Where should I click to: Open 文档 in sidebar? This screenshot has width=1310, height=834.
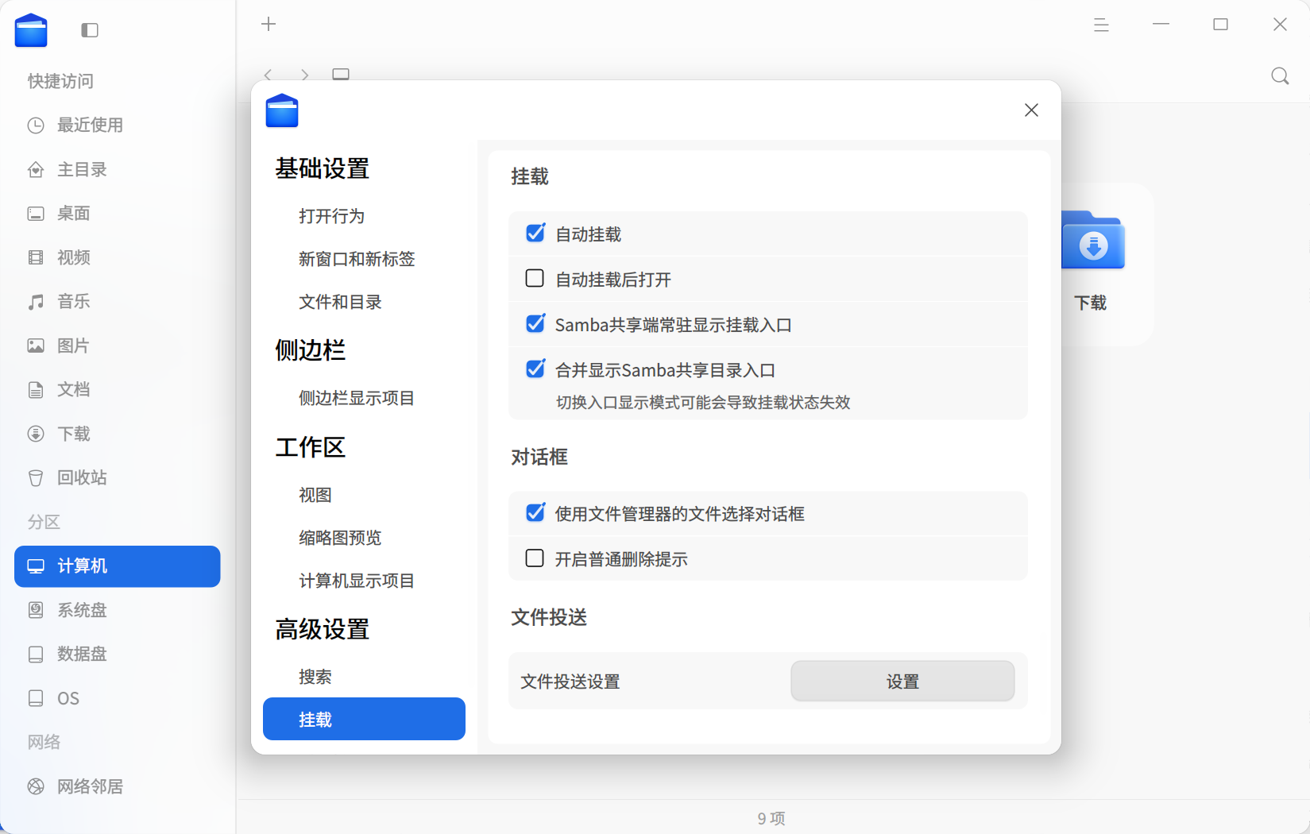[x=117, y=389]
